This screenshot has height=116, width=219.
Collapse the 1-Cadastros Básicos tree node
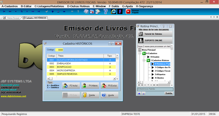[144, 60]
